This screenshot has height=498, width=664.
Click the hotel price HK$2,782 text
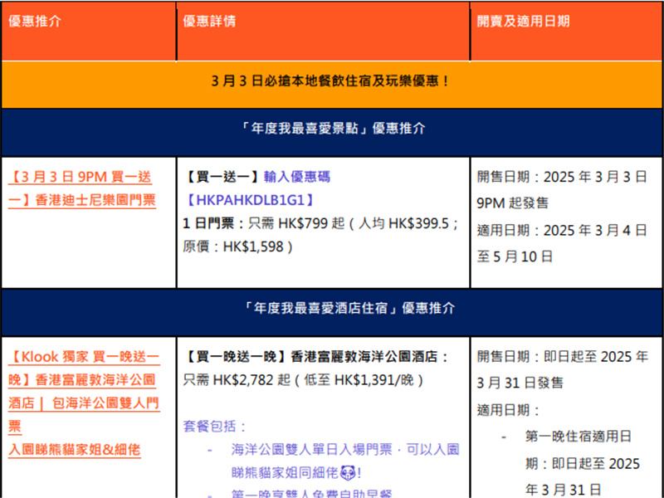point(249,379)
